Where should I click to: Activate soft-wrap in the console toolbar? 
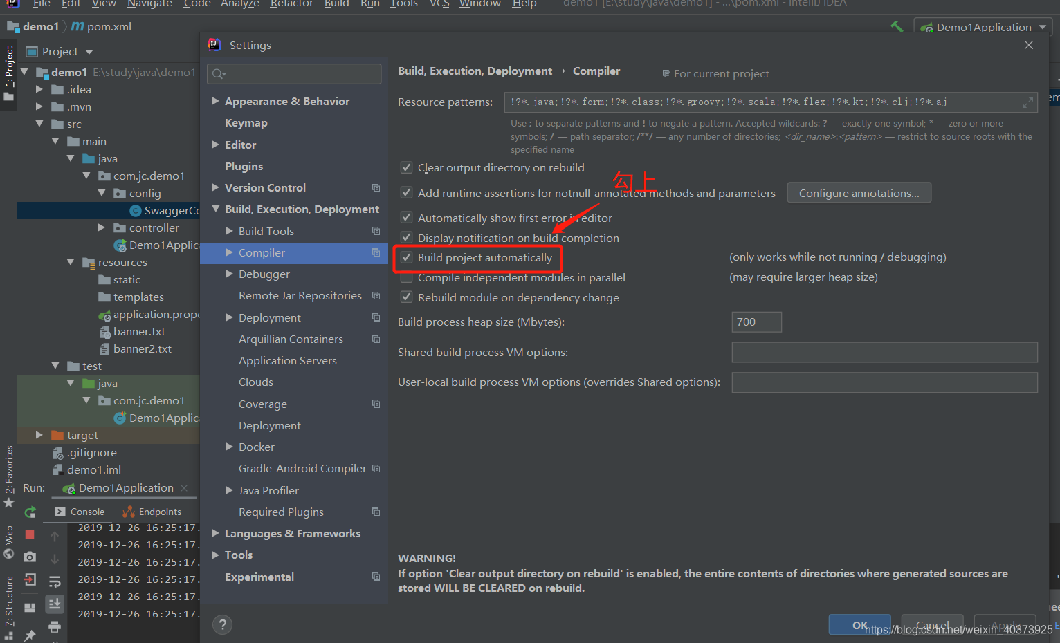(x=55, y=581)
